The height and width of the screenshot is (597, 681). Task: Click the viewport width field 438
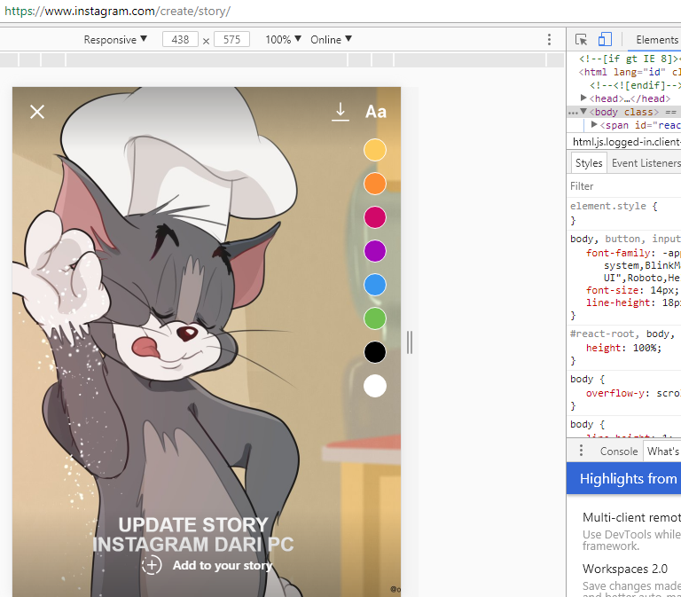tap(180, 40)
